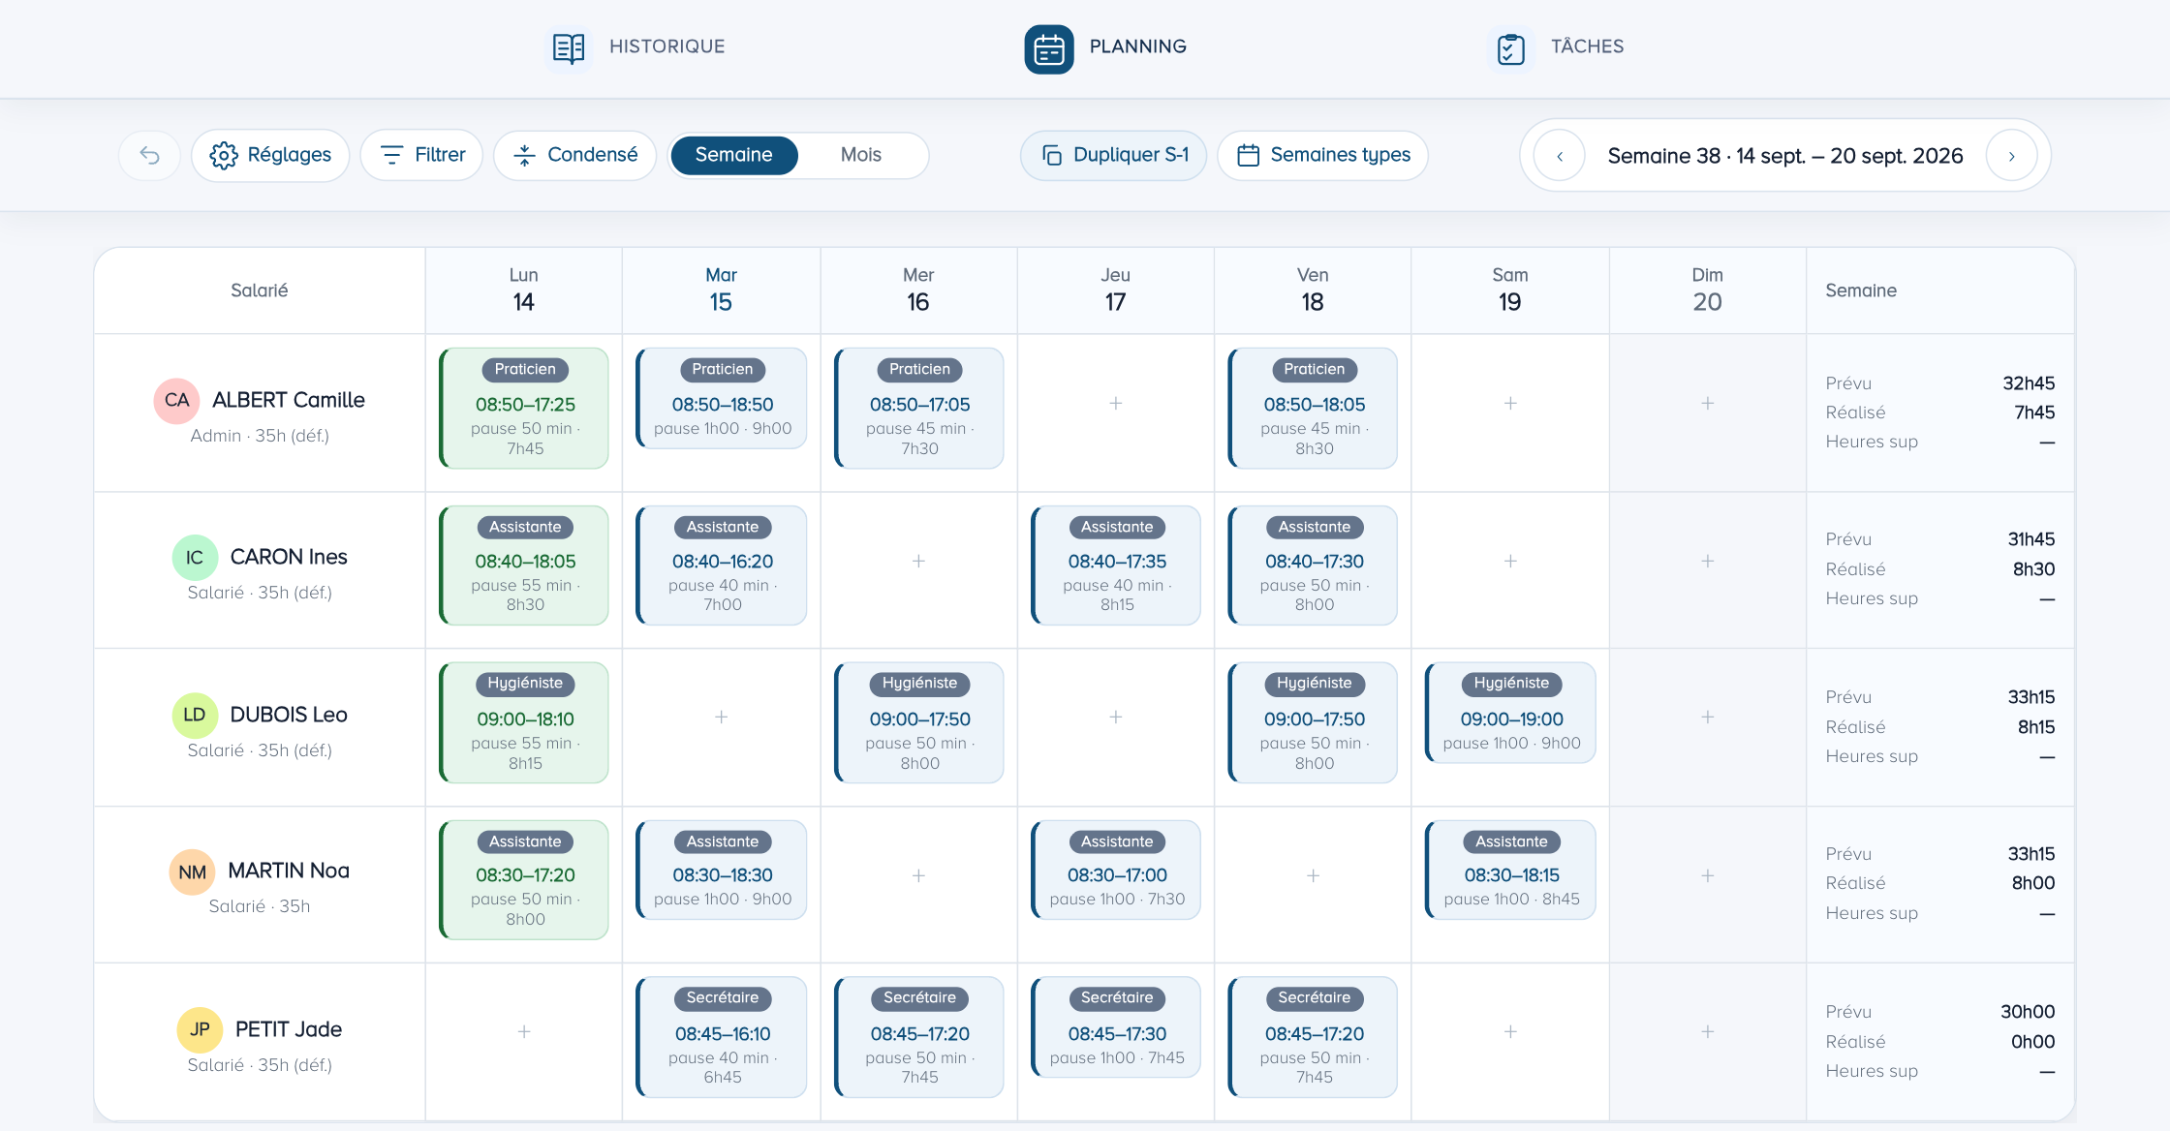Screen dimensions: 2170x1131
Task: Add a shift for ALBERT Camille on Thursday 17
Action: tap(1116, 403)
